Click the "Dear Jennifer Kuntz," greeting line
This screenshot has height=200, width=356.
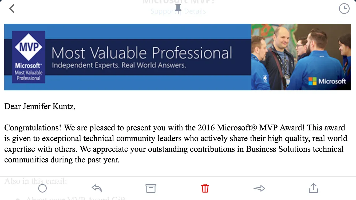40,106
